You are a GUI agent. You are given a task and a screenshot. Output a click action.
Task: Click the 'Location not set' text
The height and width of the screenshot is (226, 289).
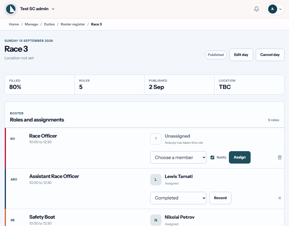[x=19, y=58]
